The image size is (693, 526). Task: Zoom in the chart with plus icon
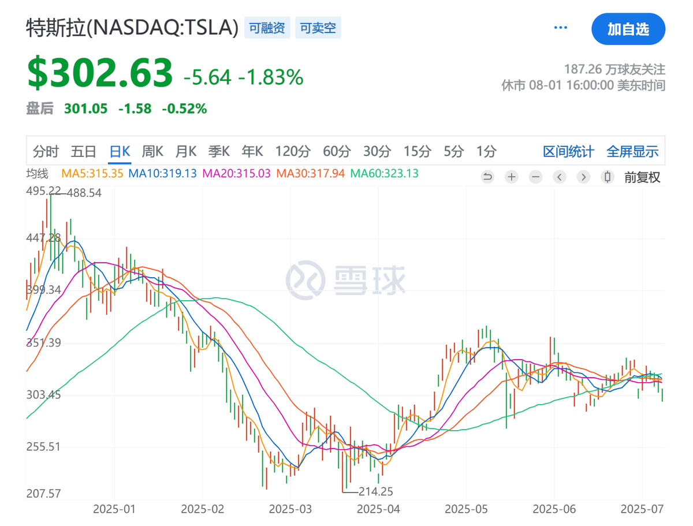(x=512, y=177)
